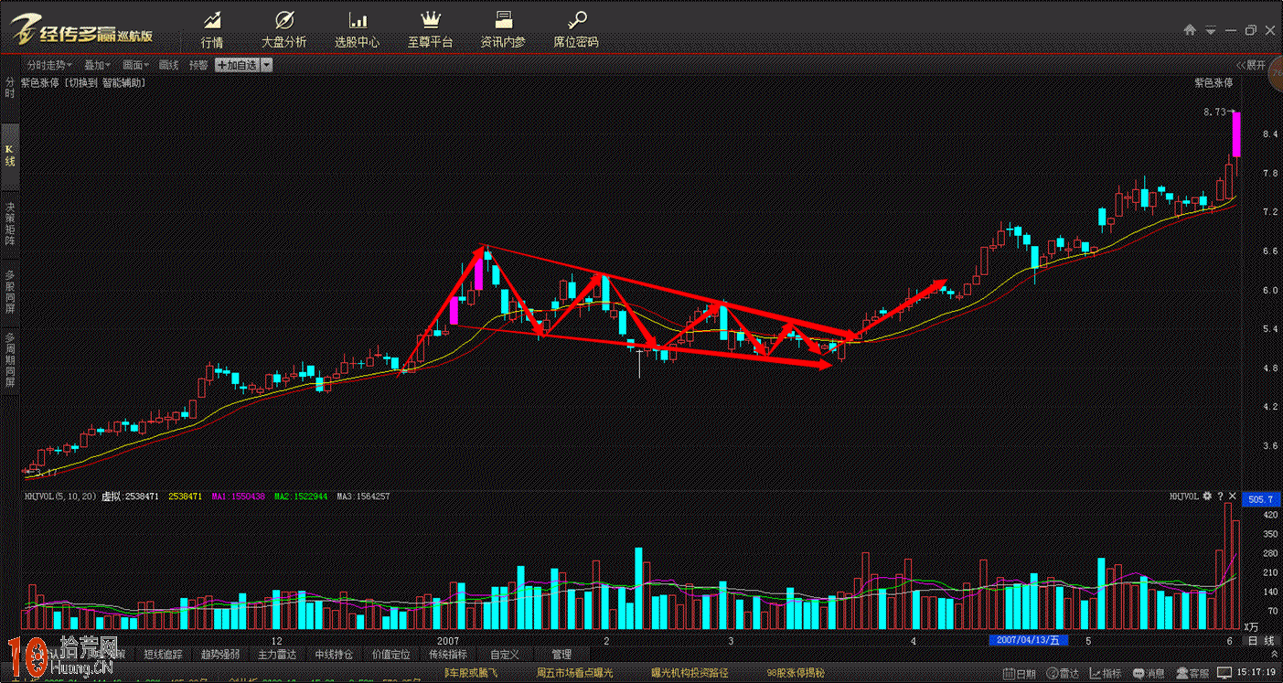Image resolution: width=1283 pixels, height=683 pixels.
Task: Switch to K线 view in left sidebar
Action: [x=10, y=154]
